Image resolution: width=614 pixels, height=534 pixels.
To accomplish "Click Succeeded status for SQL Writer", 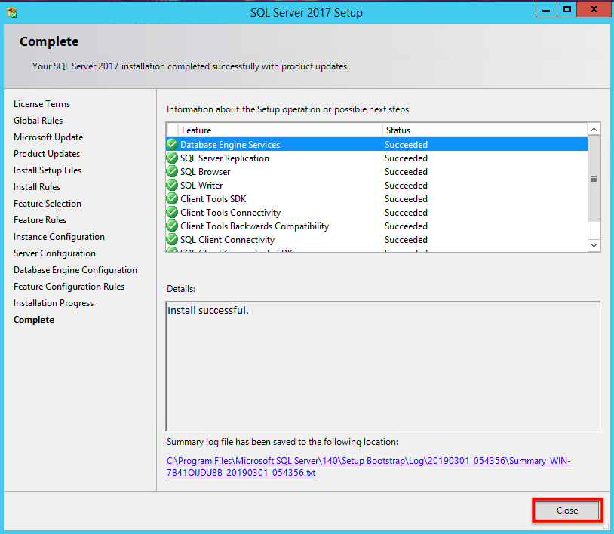I will click(x=406, y=186).
